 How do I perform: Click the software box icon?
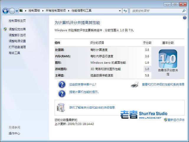tap(61, 108)
